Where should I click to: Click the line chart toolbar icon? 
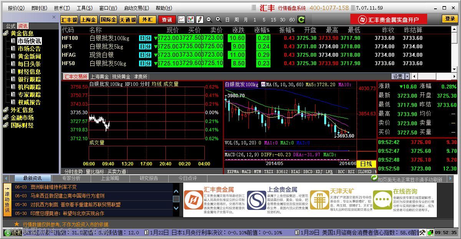(181, 20)
